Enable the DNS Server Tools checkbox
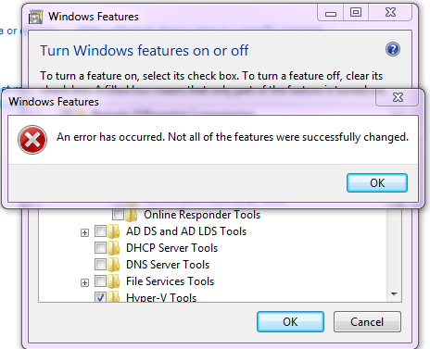430x349 pixels. coord(100,264)
